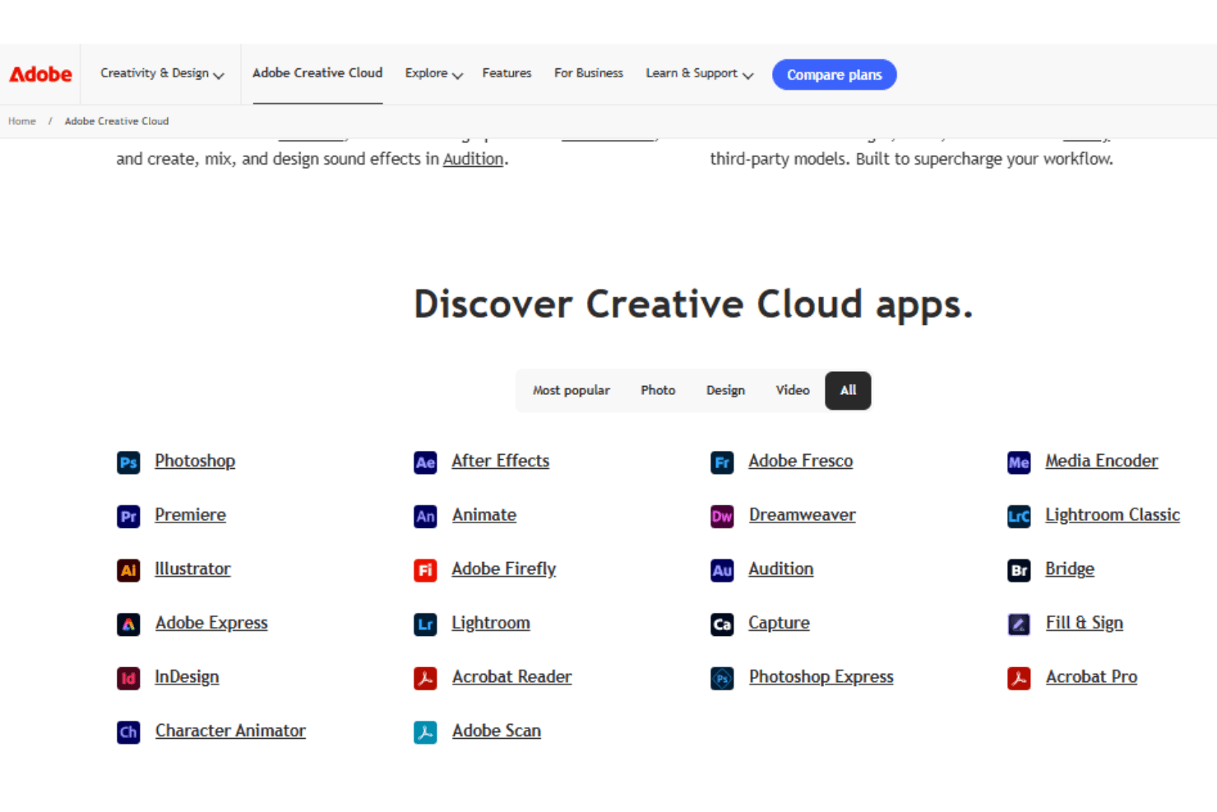Screen dimensions: 1217x812
Task: Switch to the Video apps tab
Action: pos(793,391)
